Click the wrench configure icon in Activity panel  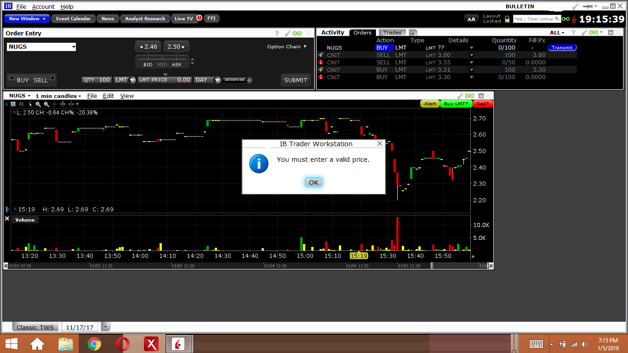click(x=584, y=33)
